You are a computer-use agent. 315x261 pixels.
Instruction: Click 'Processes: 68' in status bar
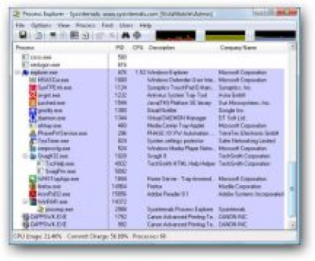click(149, 236)
